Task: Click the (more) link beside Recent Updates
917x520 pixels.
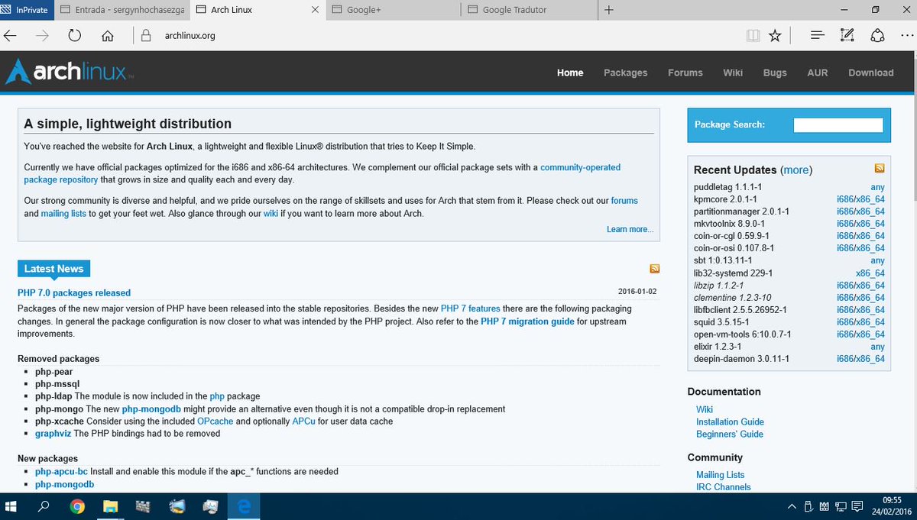Action: tap(796, 170)
